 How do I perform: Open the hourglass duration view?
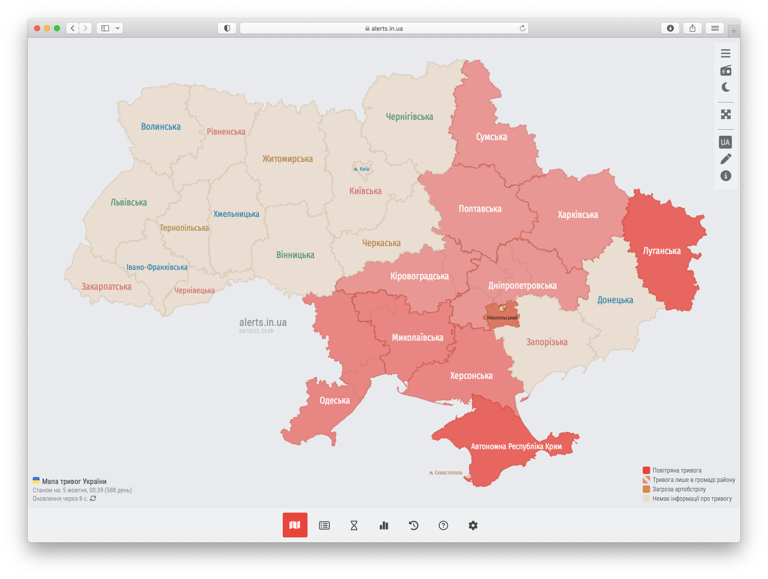pyautogui.click(x=354, y=526)
